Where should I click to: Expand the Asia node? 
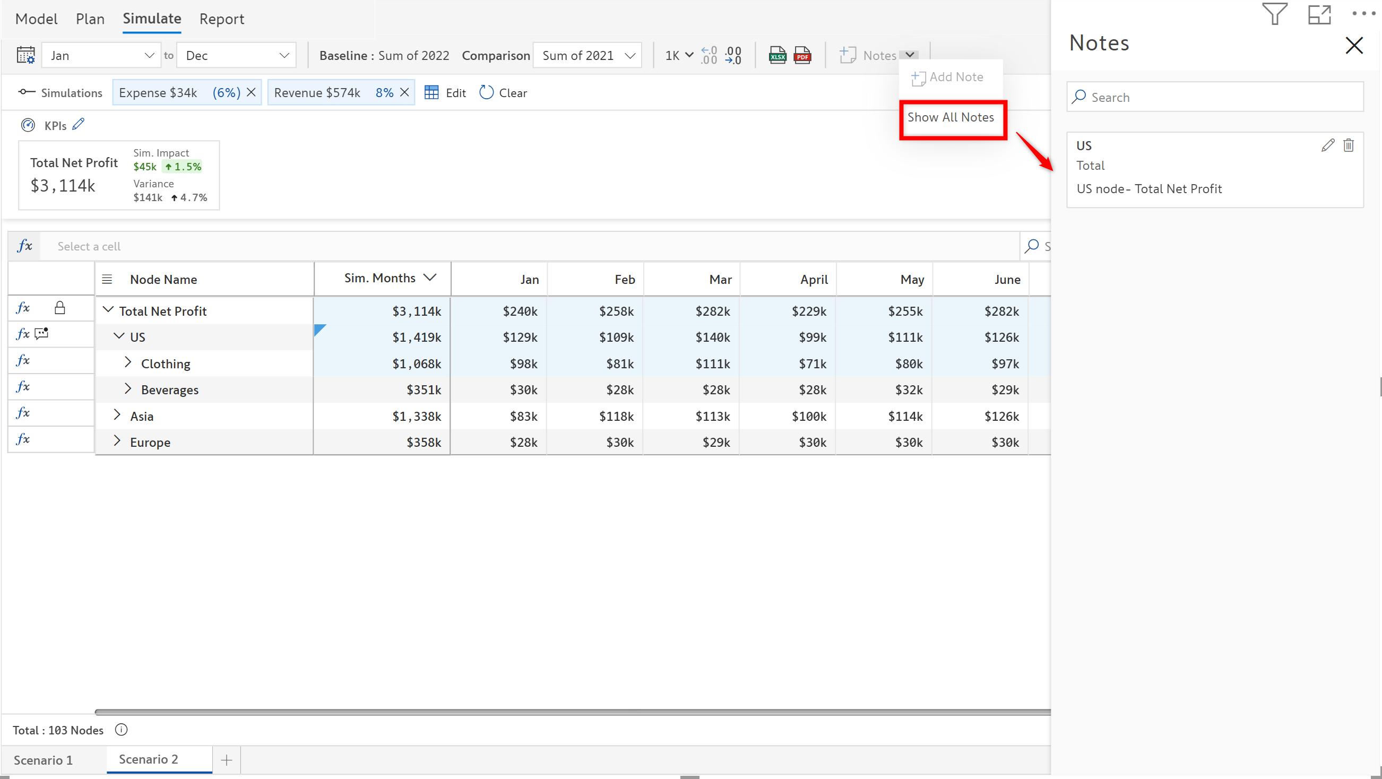[117, 415]
